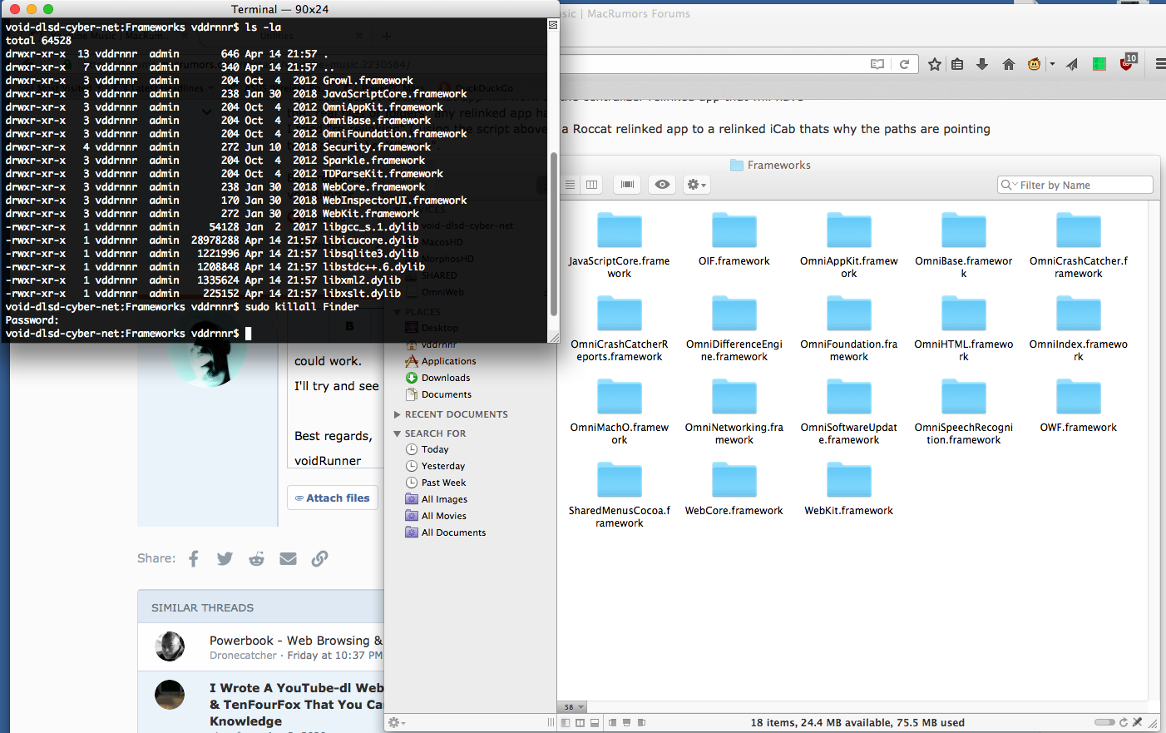Share the thread by email envelope icon

pos(288,558)
